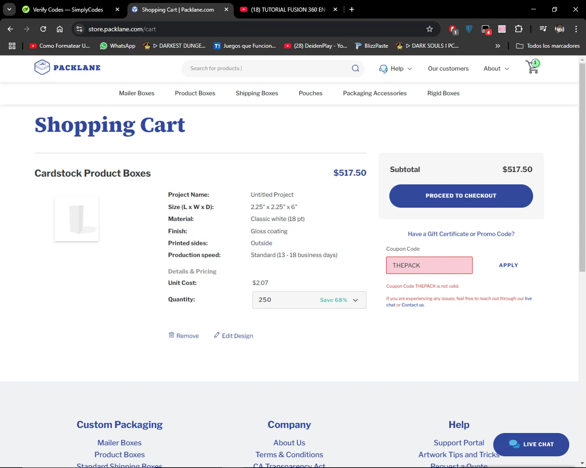Click the search magnifier icon
Screen dimensions: 586x468
[x=355, y=68]
